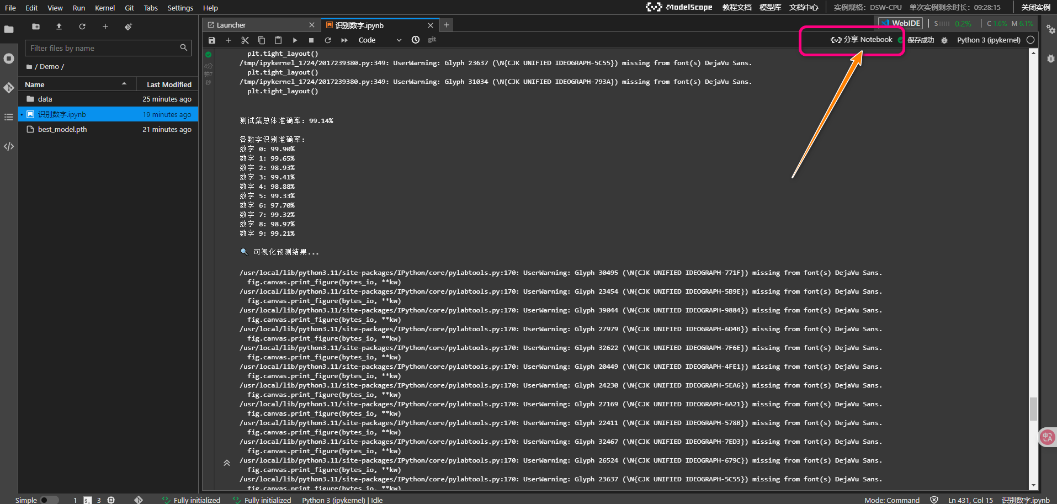This screenshot has height=504, width=1057.
Task: Restart the kernel
Action: click(328, 40)
